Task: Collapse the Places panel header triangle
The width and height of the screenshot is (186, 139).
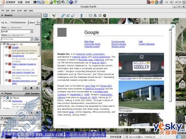Action: click(x=2, y=93)
